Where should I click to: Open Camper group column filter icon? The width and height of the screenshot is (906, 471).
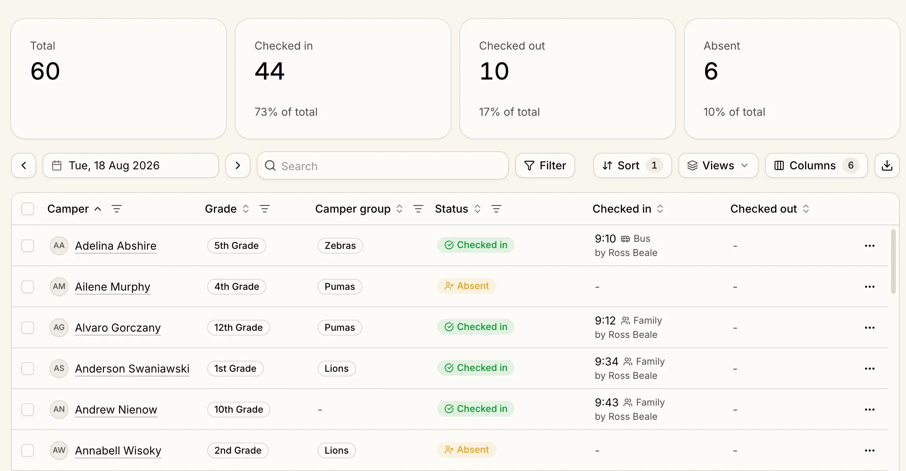tap(418, 209)
